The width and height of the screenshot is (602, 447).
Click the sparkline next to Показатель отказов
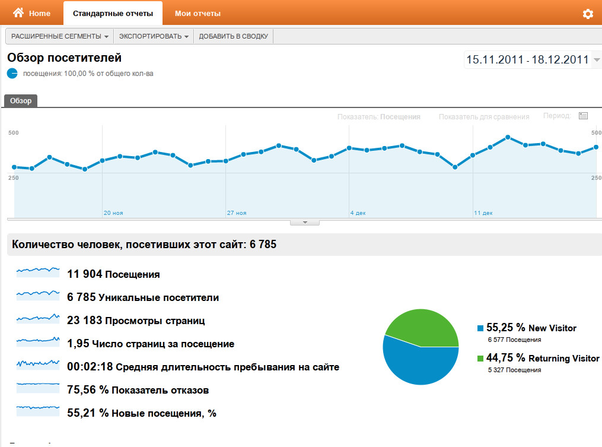point(38,388)
